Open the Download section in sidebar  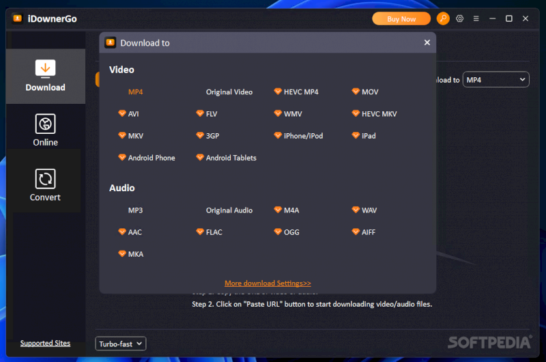(x=45, y=76)
